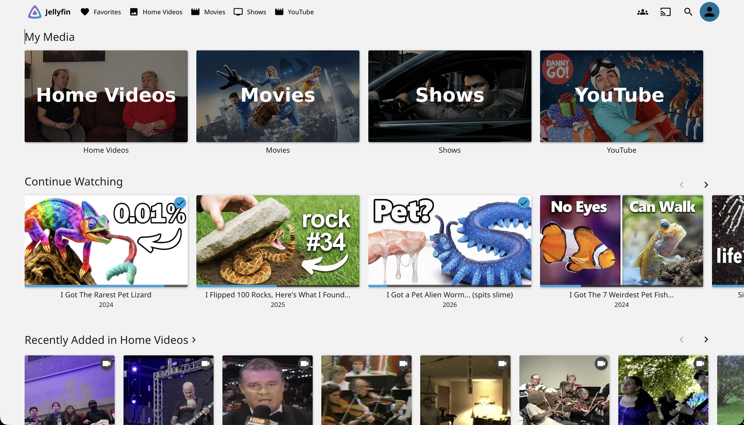Click the 'I Got The Rarest Pet Lizard' title
This screenshot has height=425, width=744.
coord(106,295)
